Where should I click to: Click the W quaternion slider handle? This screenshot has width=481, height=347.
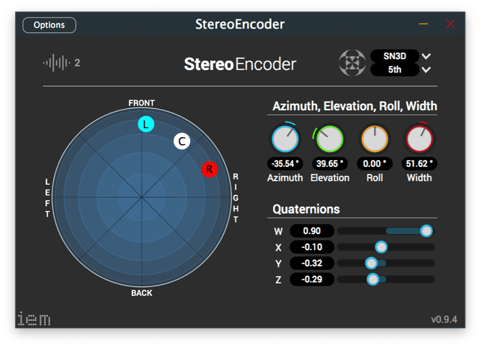tap(427, 231)
